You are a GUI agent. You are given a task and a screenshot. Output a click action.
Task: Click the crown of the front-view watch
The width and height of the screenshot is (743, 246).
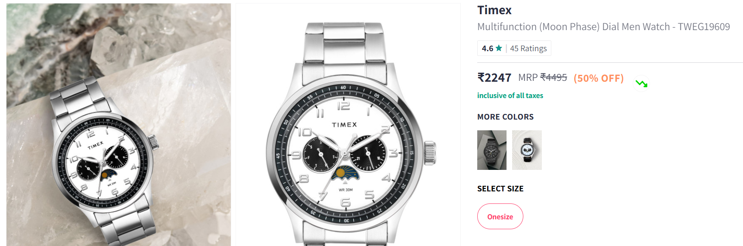pyautogui.click(x=430, y=153)
